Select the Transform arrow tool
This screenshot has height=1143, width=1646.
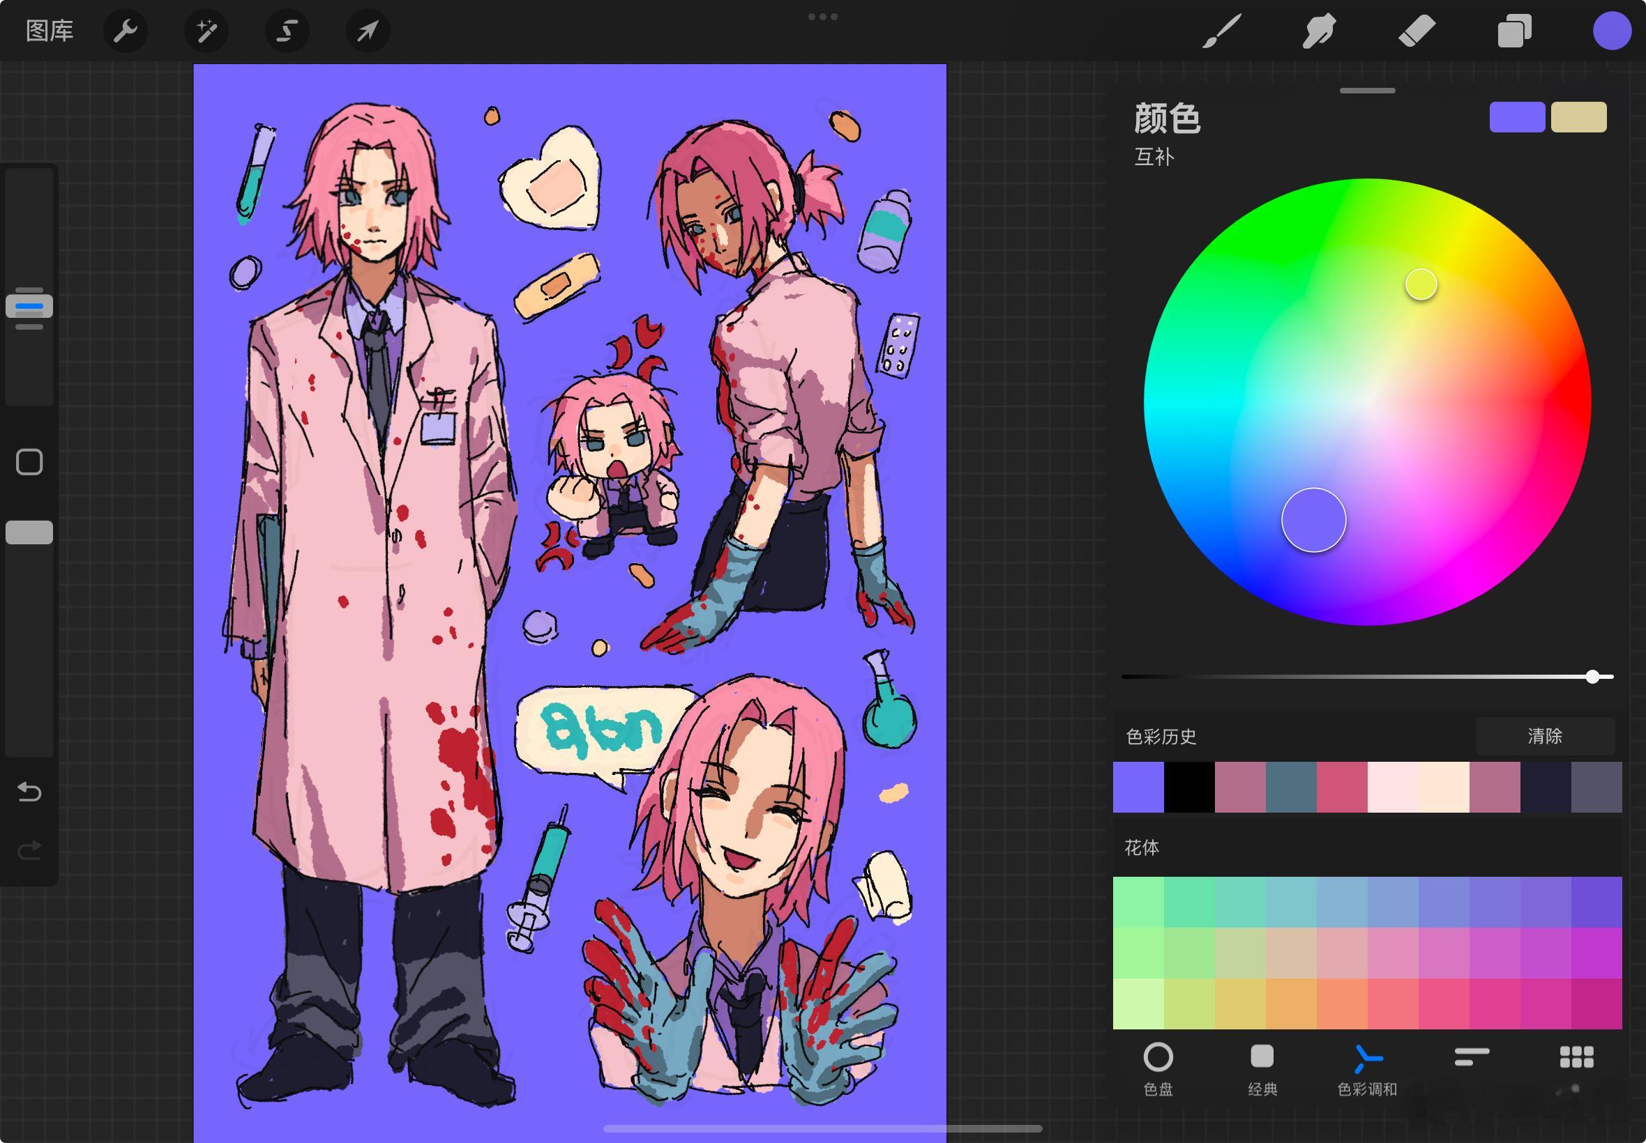tap(368, 31)
